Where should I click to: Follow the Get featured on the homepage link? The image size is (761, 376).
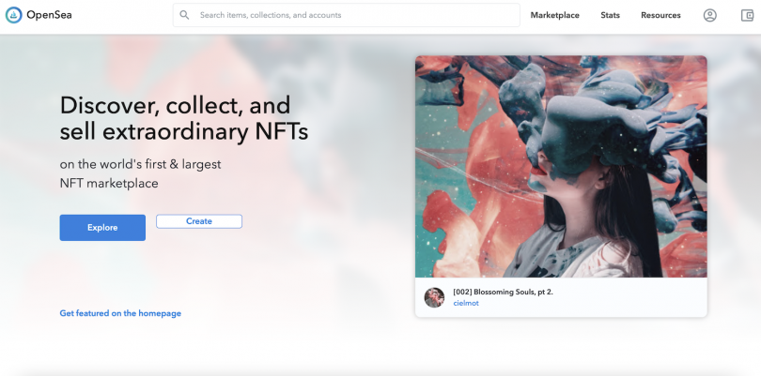[120, 313]
